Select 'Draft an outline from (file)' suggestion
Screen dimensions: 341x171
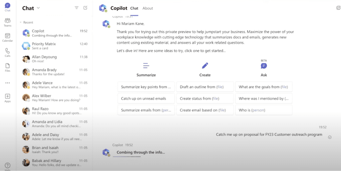[x=205, y=87]
